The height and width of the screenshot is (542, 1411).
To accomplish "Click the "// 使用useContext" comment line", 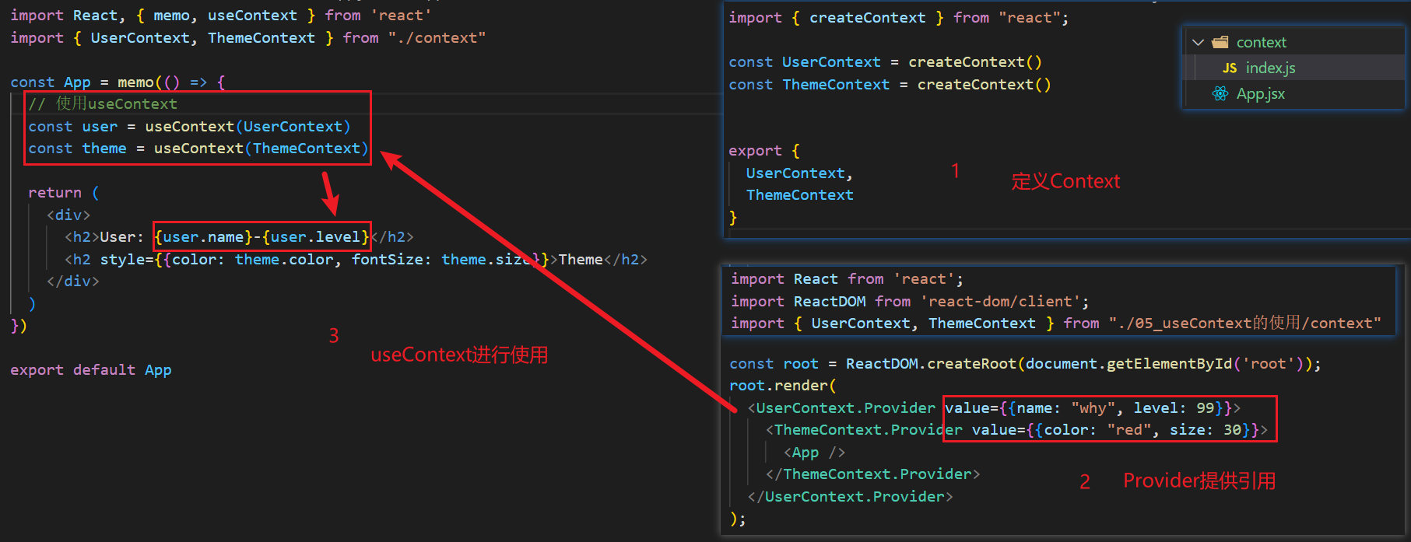I will [x=103, y=103].
